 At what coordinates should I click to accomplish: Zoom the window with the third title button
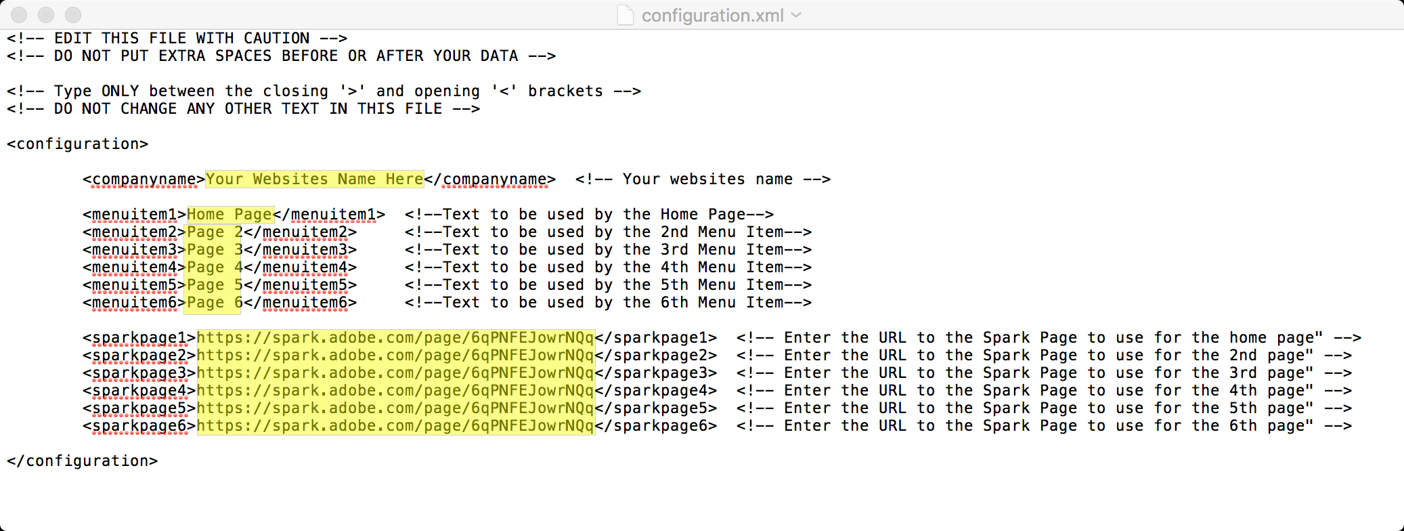[x=73, y=15]
